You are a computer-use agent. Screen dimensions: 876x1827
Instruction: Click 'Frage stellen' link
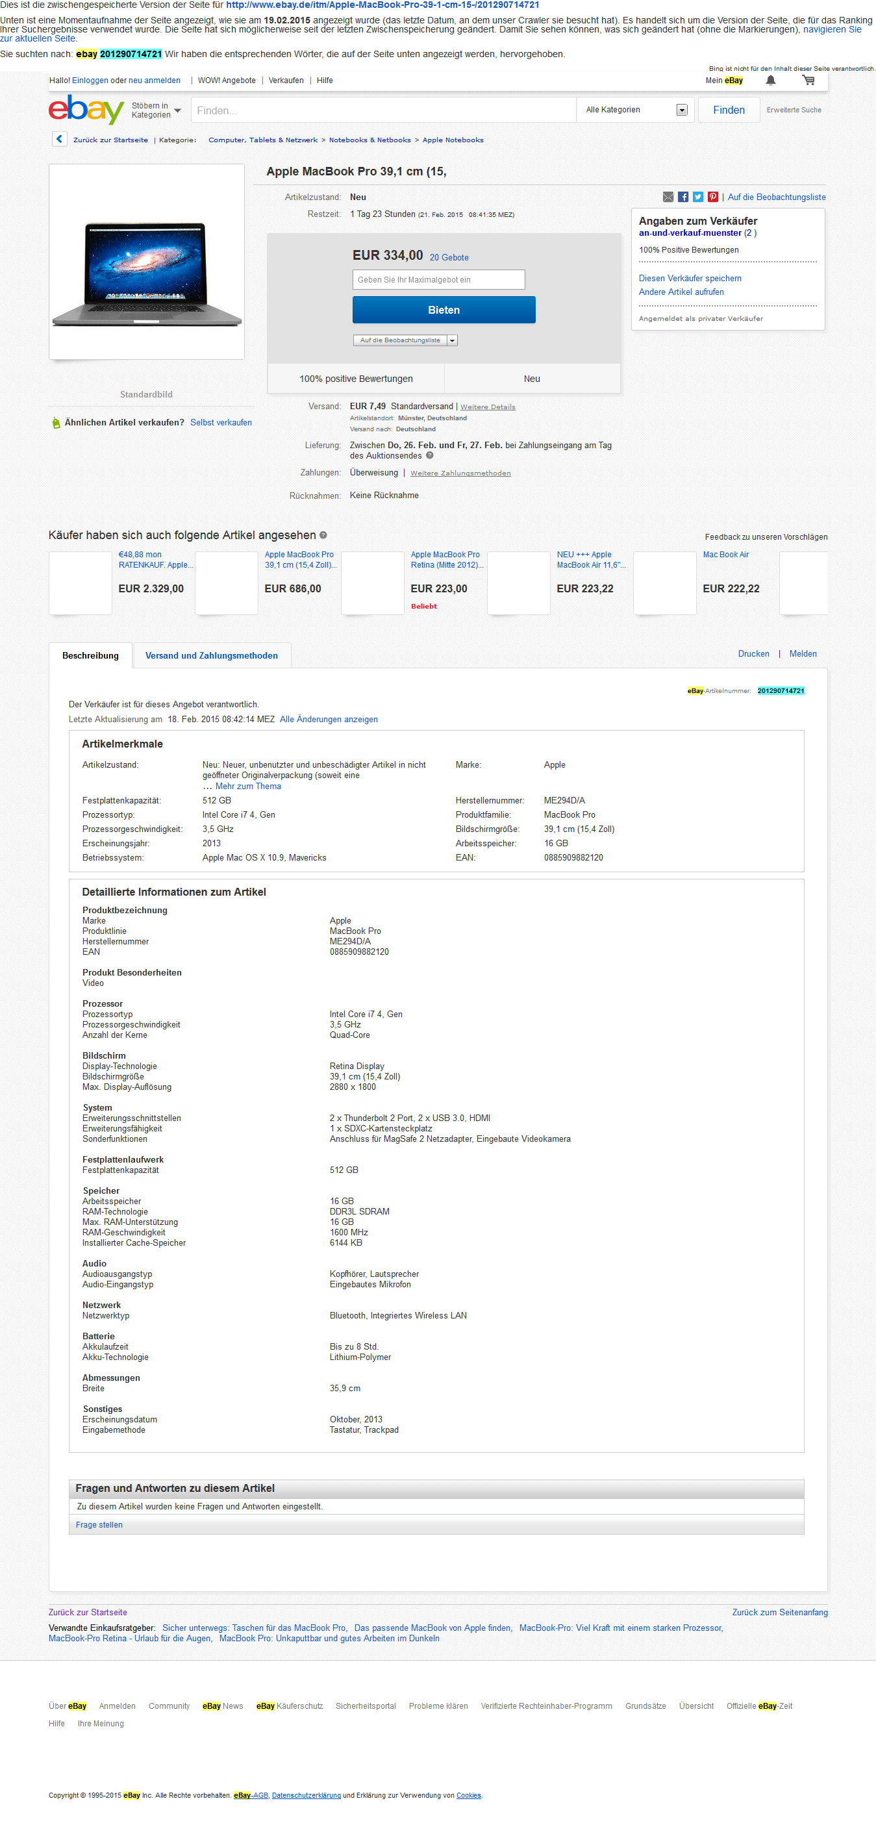tap(99, 1525)
